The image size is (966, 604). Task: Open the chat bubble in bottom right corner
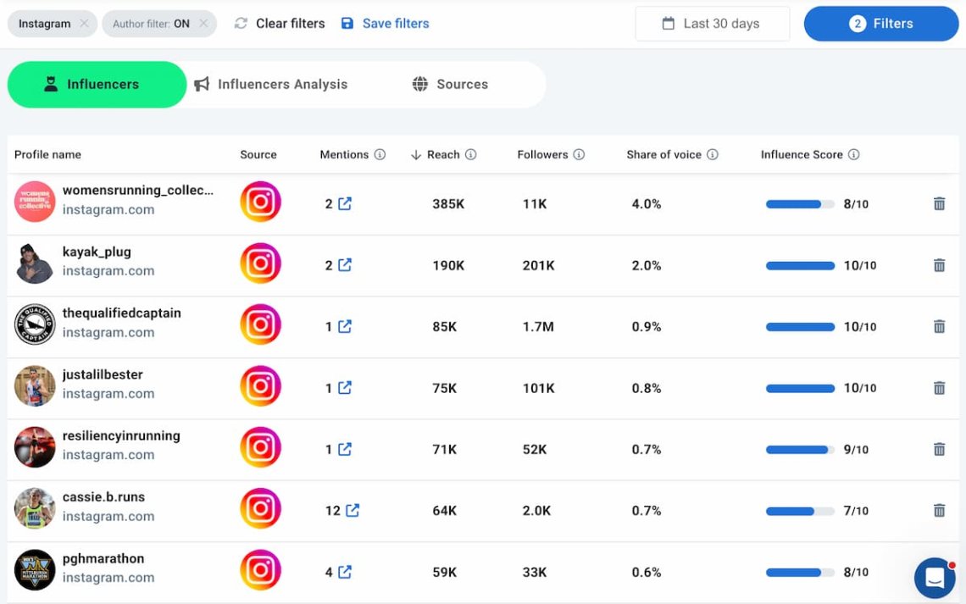[x=934, y=577]
